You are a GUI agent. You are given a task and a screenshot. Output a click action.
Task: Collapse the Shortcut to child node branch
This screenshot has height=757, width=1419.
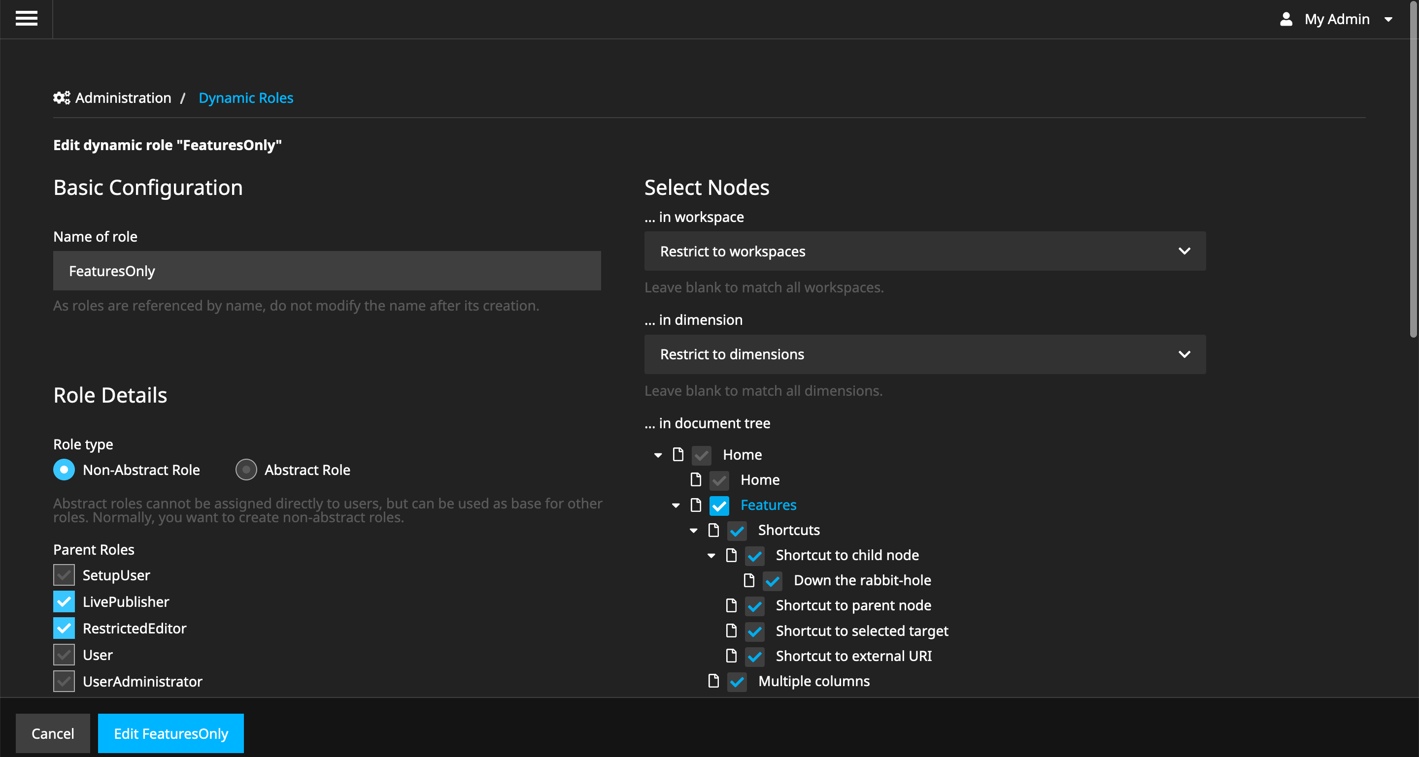coord(711,556)
